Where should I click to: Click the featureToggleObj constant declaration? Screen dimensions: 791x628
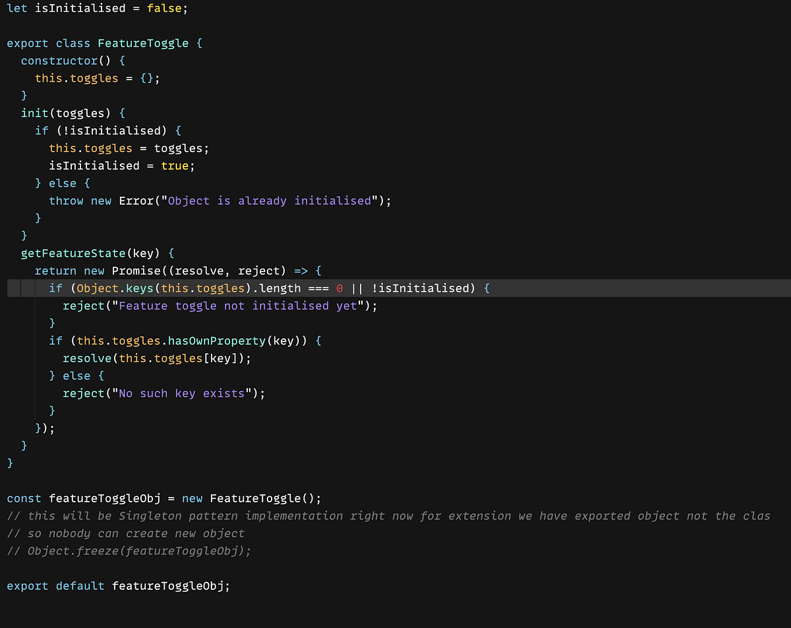point(105,498)
